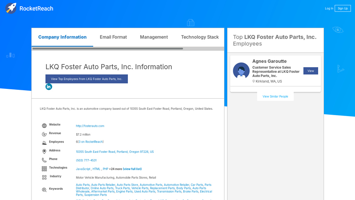Click the JavaScript technology link
The image size is (355, 200).
[83, 169]
